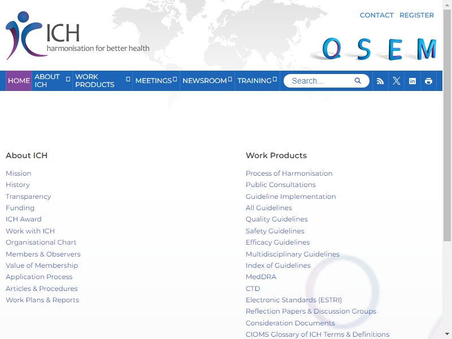
Task: Open the Quality Guidelines link
Action: tap(277, 219)
